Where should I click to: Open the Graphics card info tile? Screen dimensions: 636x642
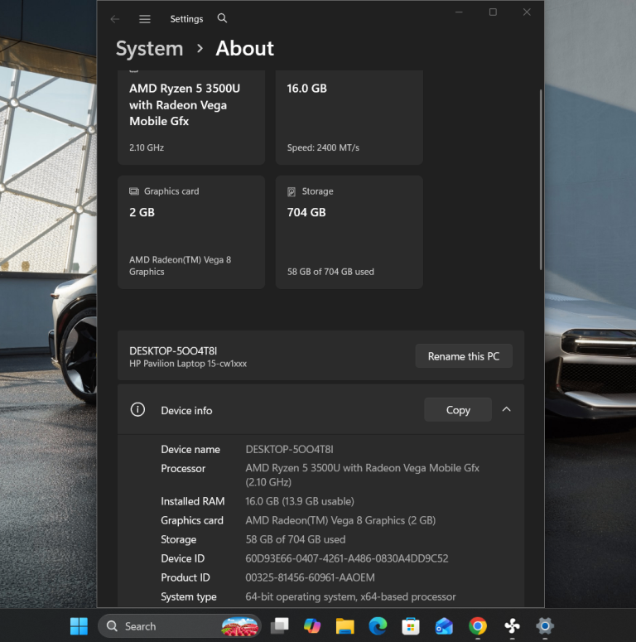191,232
